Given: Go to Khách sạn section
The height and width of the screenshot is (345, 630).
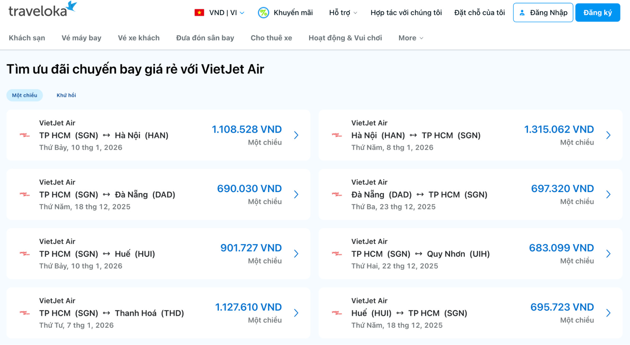Looking at the screenshot, I should click(x=27, y=38).
